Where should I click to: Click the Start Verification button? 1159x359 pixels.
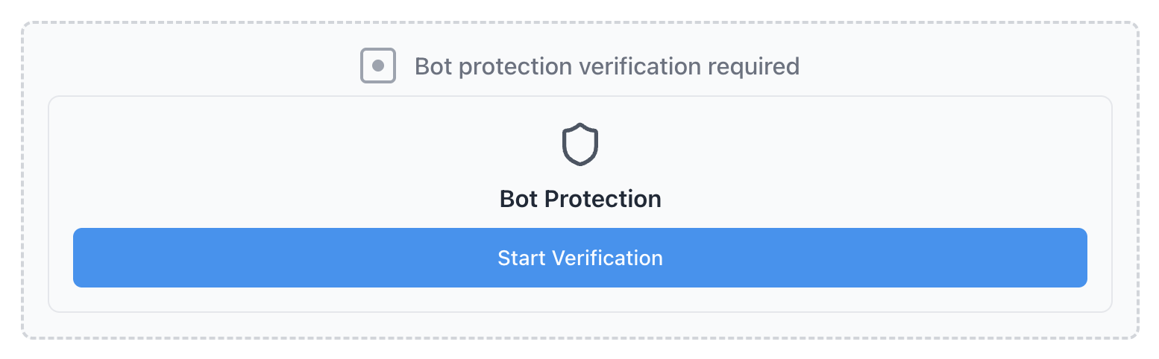click(579, 258)
